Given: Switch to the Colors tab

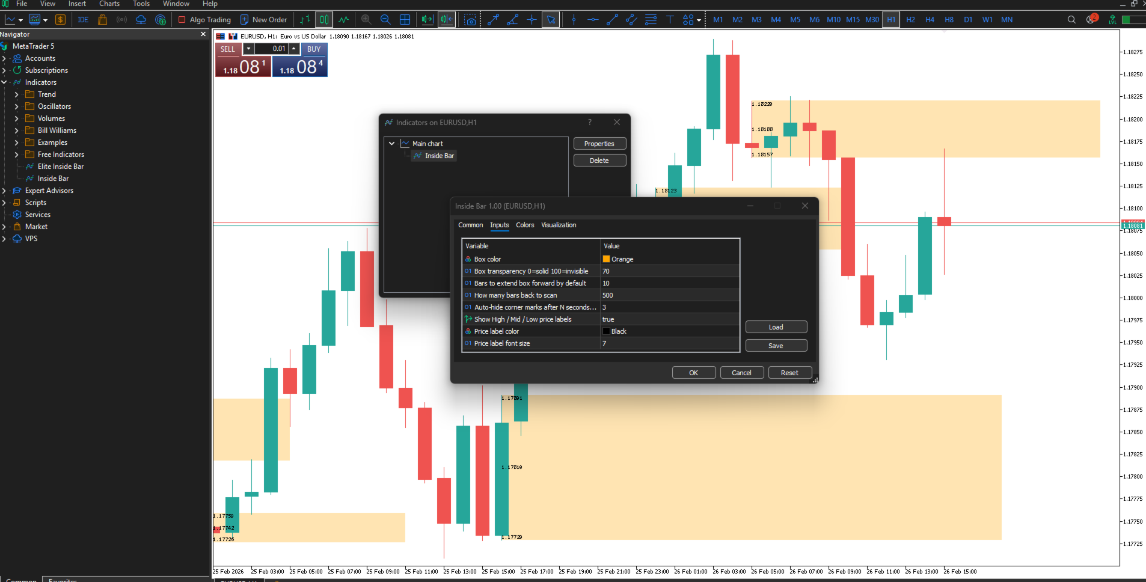Looking at the screenshot, I should [525, 225].
